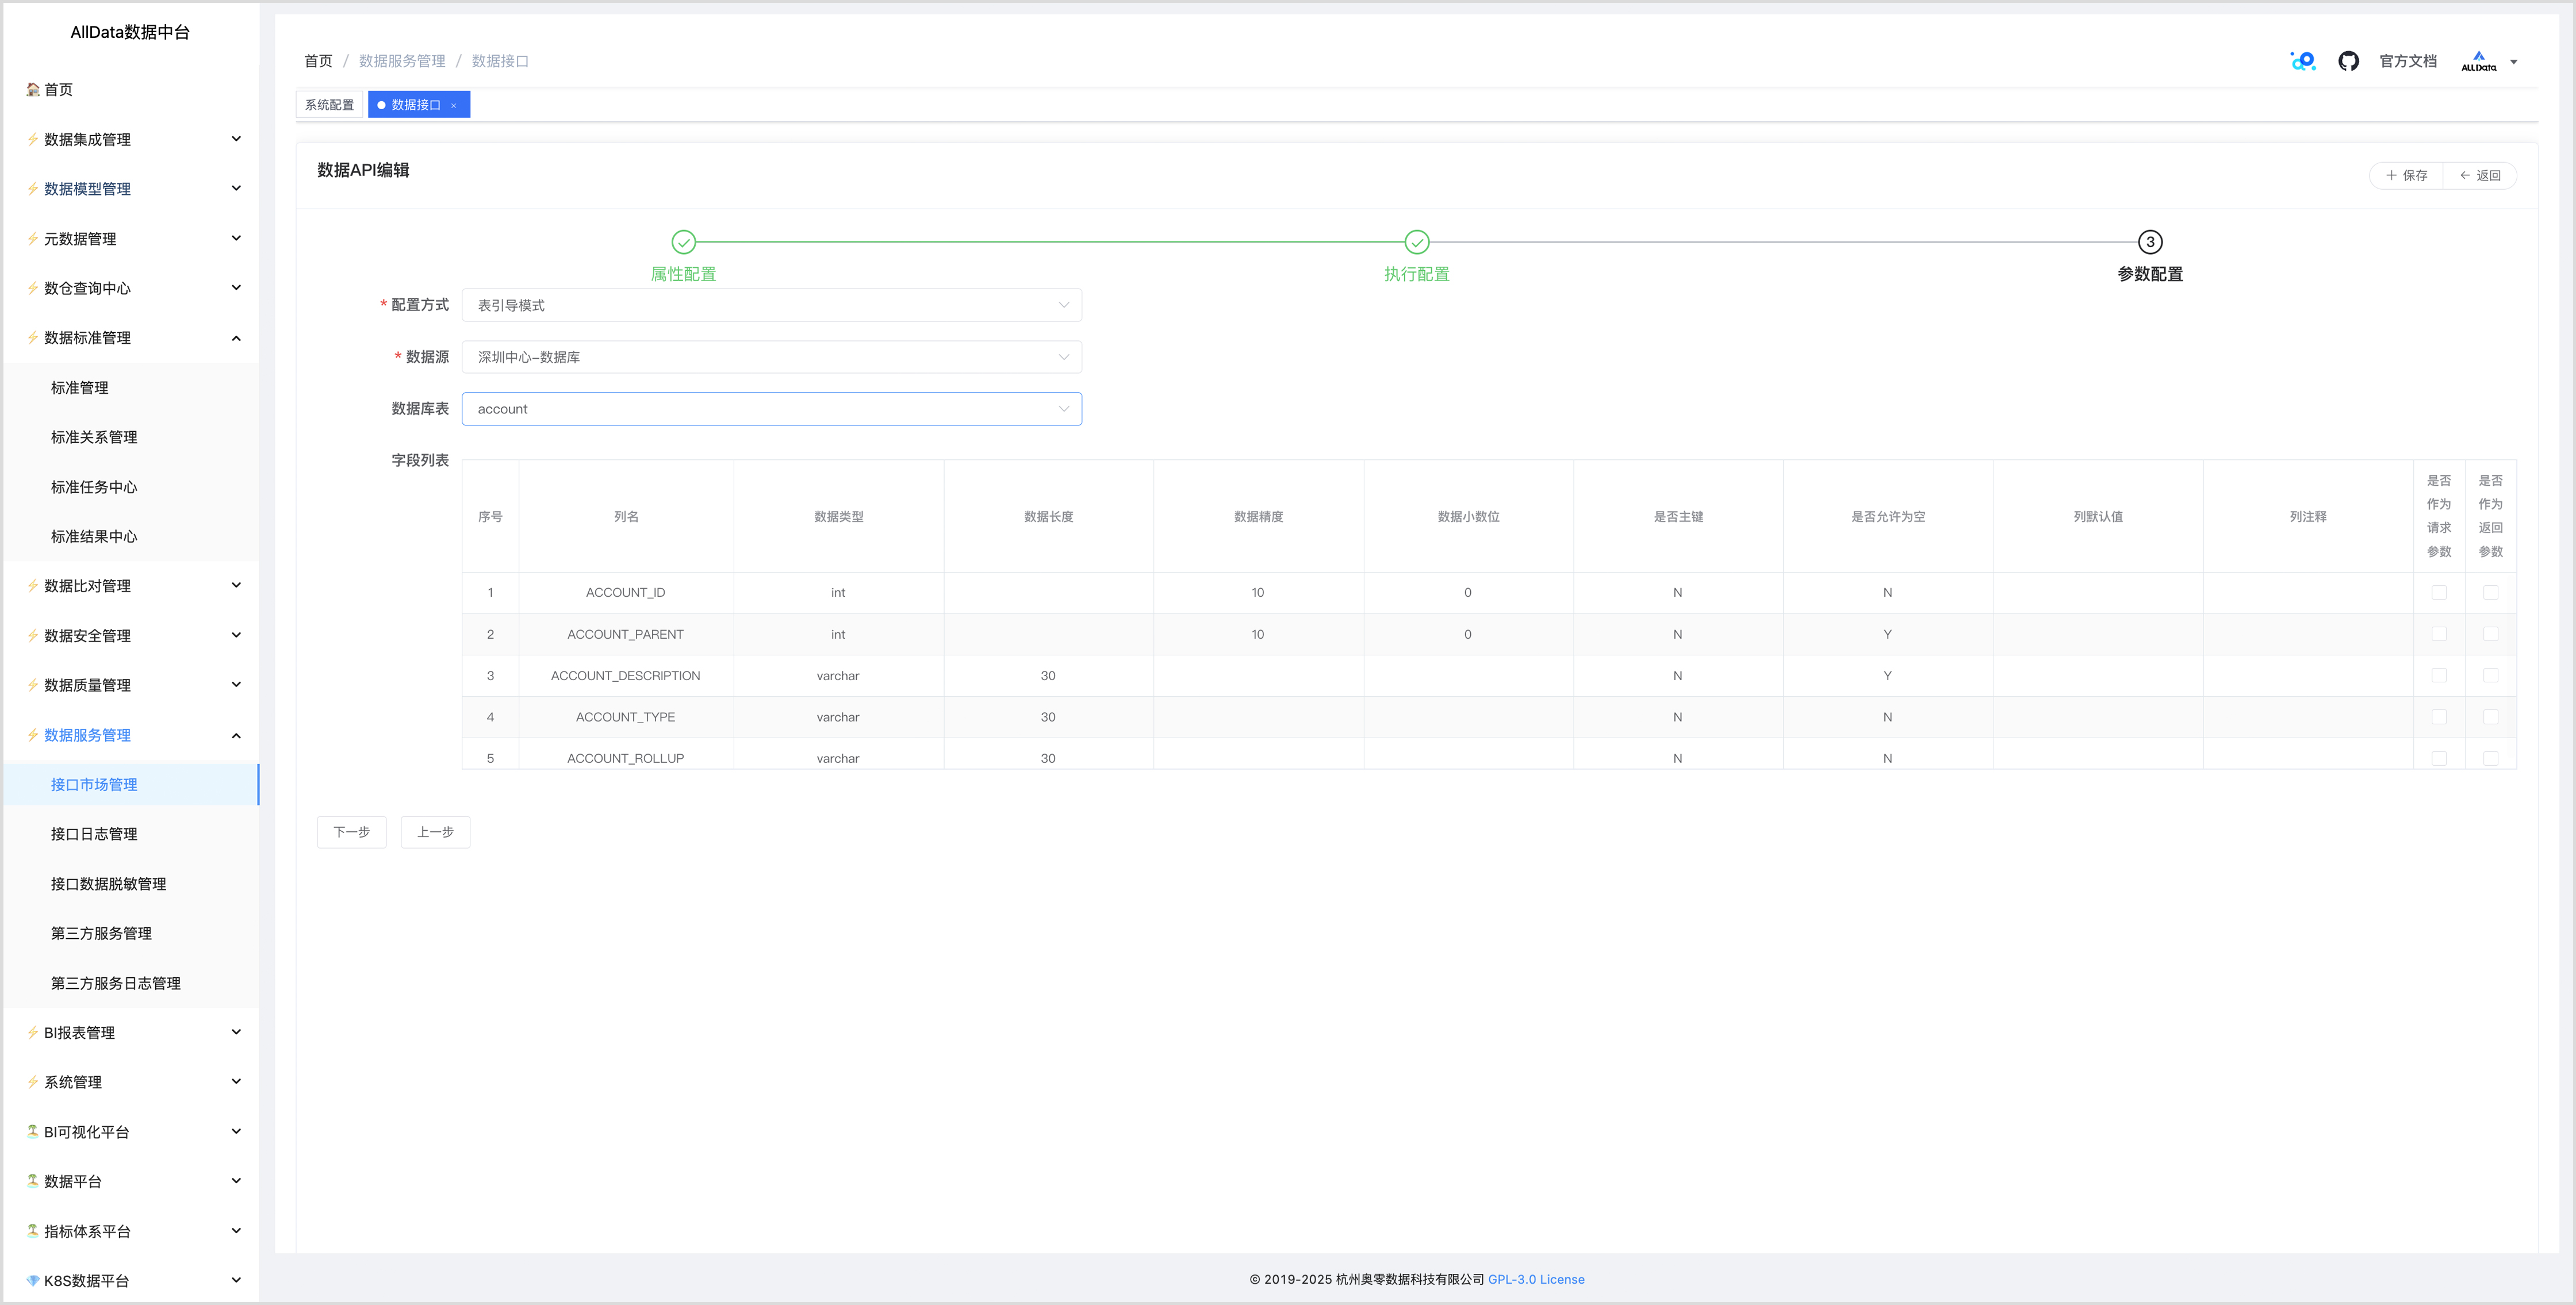Click the lightning icon next to 数据比对管理
Image resolution: width=2576 pixels, height=1305 pixels.
[x=33, y=585]
